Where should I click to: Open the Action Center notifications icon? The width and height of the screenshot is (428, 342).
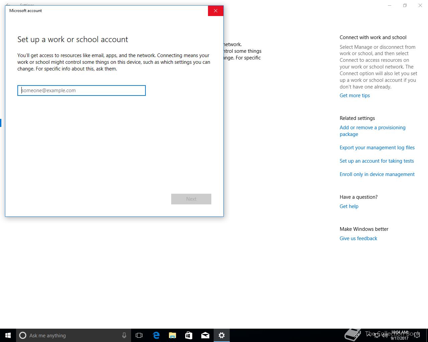[417, 335]
